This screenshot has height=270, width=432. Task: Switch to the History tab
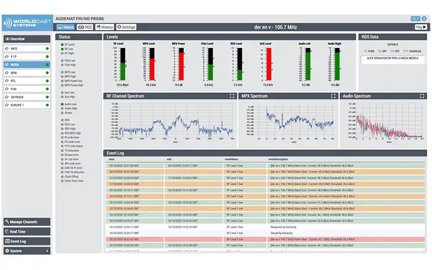(104, 27)
